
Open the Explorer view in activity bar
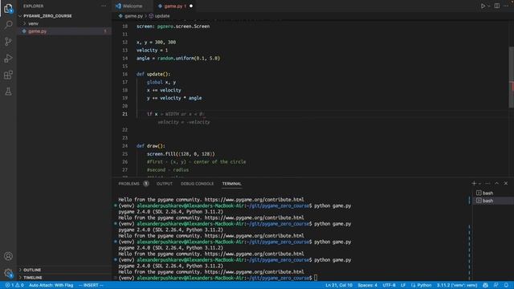click(8, 8)
